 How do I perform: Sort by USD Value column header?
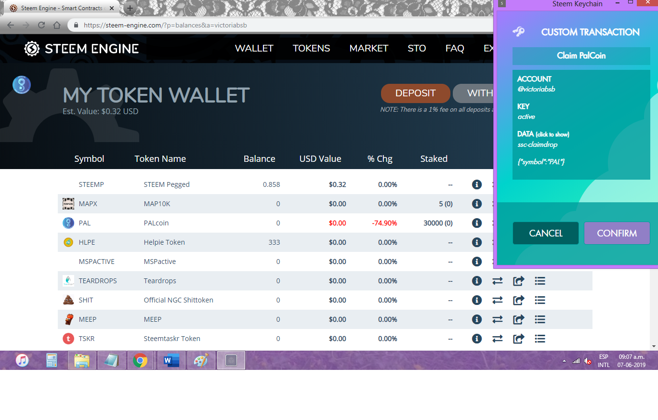point(320,159)
